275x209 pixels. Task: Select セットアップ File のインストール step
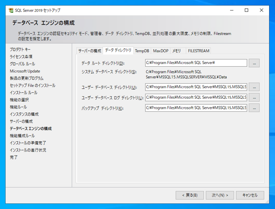(x=33, y=86)
